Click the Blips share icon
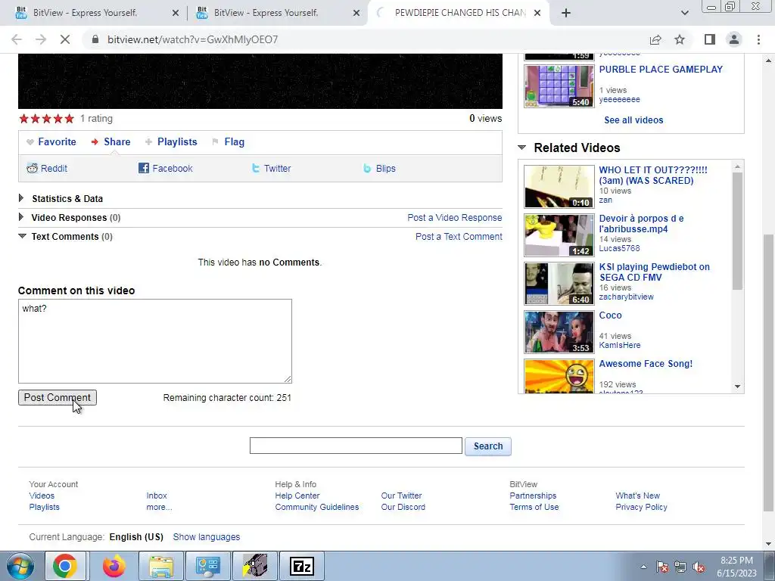 (367, 169)
